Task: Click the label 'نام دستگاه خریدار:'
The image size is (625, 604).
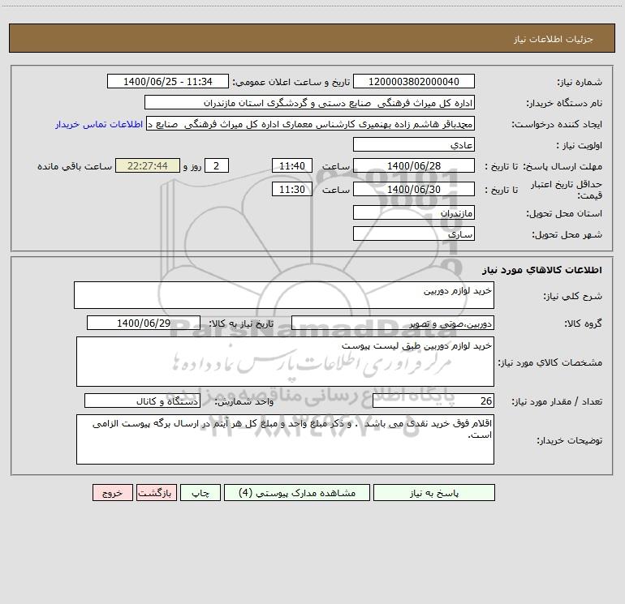Action: [x=564, y=103]
